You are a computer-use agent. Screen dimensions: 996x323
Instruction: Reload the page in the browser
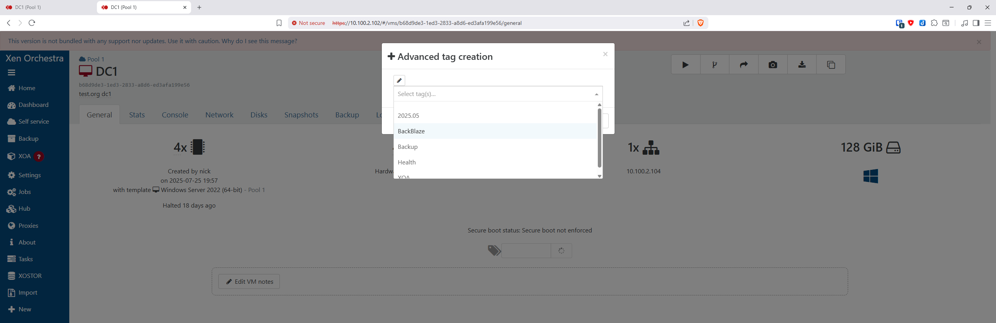click(32, 23)
